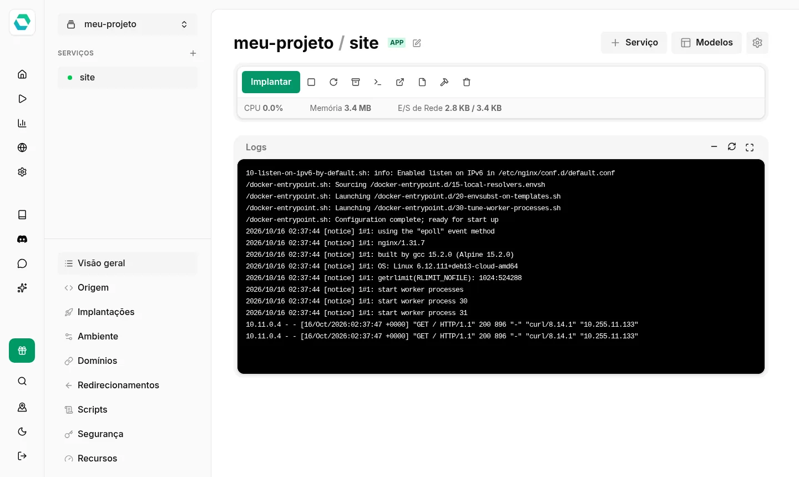Click the Easypanel logo
This screenshot has width=799, height=477.
[x=22, y=22]
